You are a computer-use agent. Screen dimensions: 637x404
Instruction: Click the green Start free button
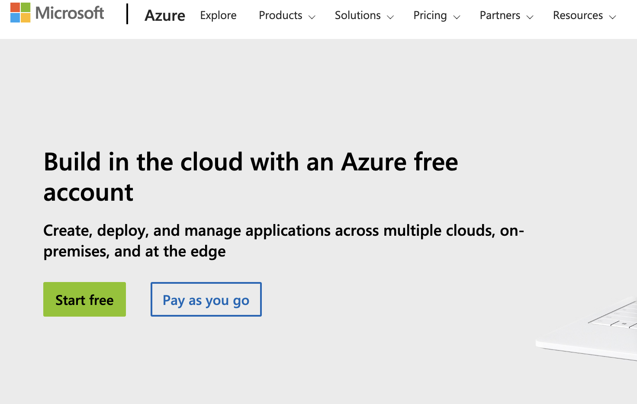click(84, 299)
